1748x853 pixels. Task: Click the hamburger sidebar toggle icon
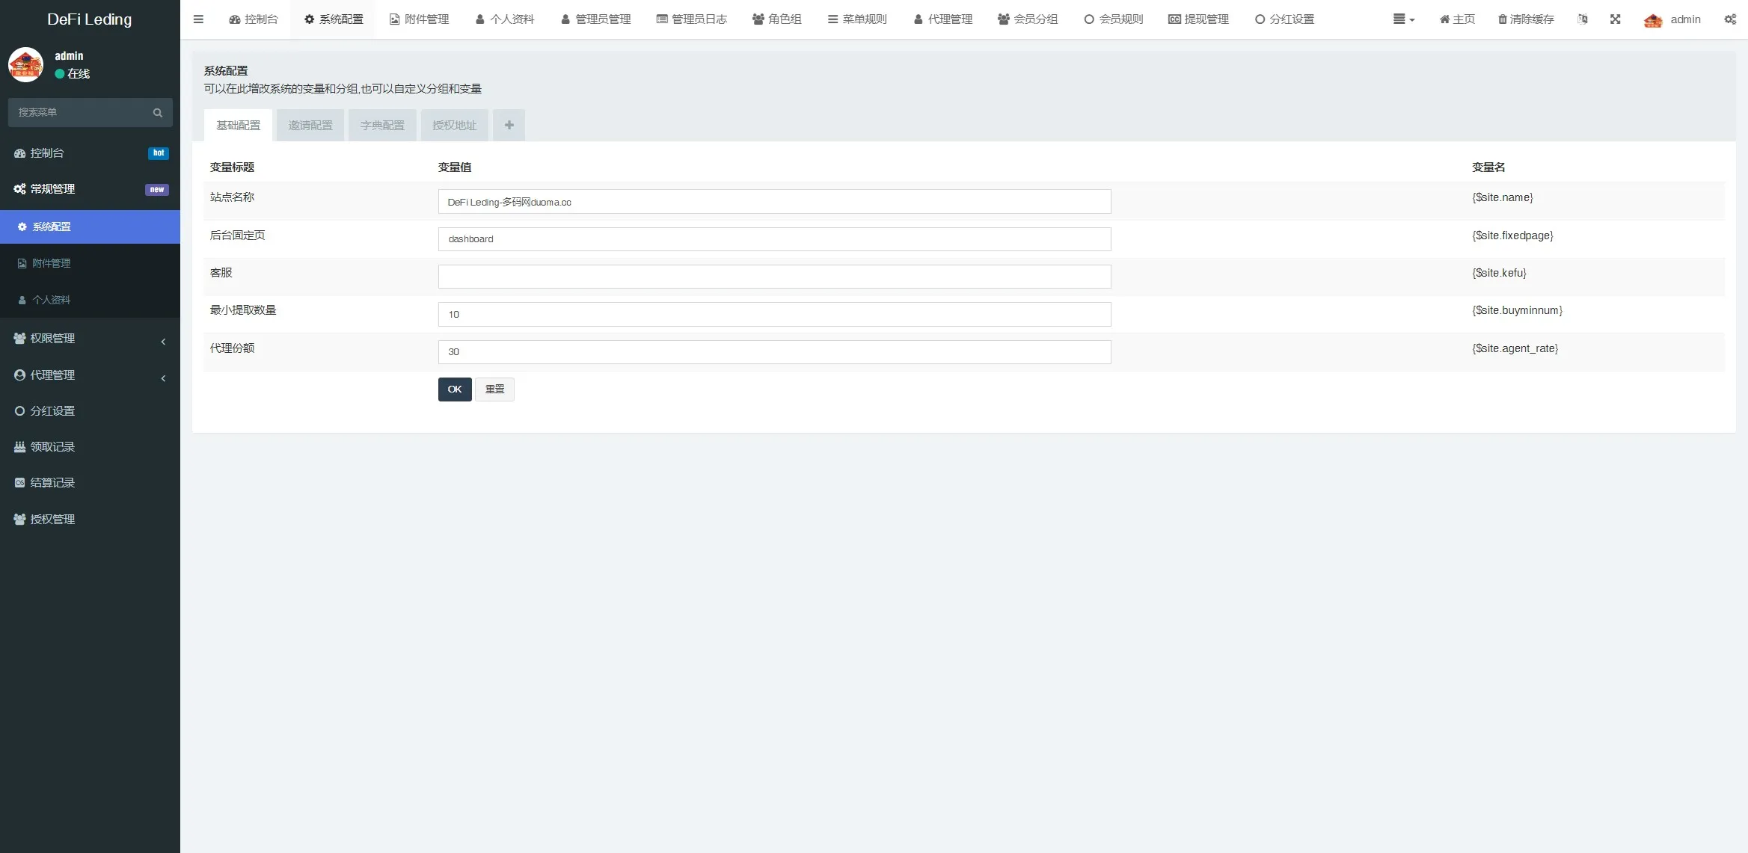198,19
